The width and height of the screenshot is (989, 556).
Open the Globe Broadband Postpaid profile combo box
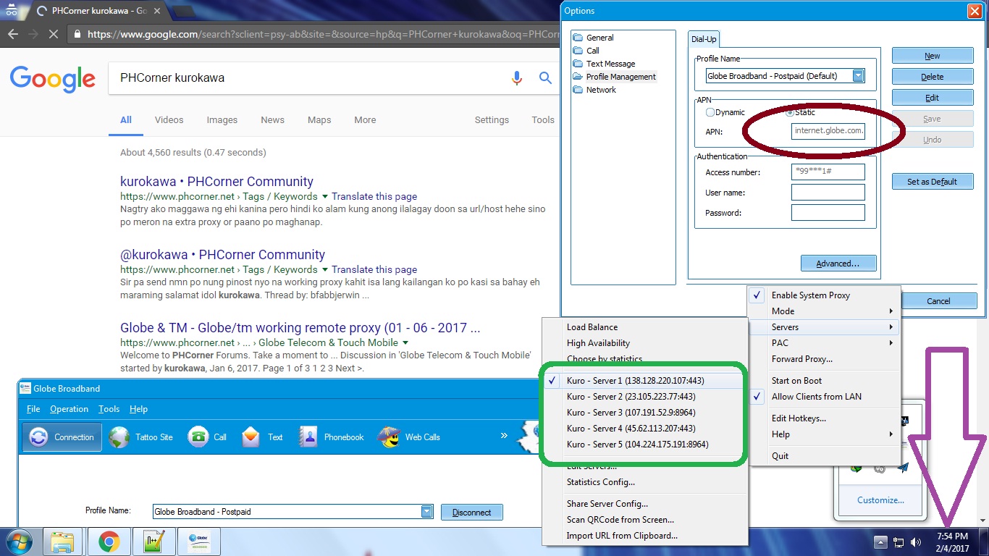(x=293, y=512)
